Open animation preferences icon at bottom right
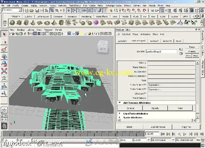This screenshot has width=205, height=148. click(x=203, y=140)
